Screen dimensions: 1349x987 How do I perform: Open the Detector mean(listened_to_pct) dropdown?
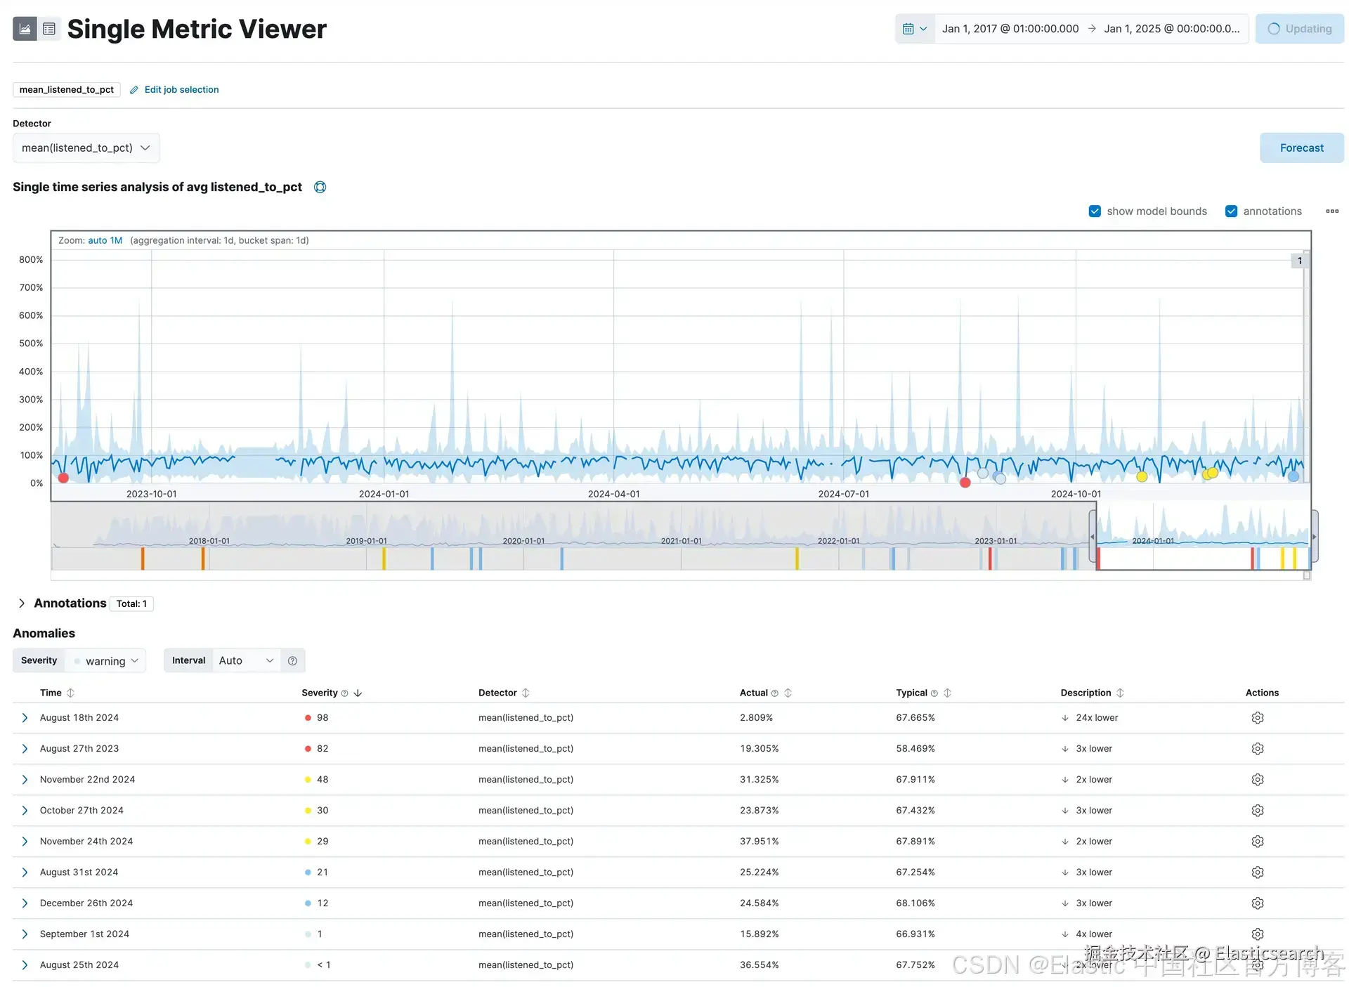pyautogui.click(x=86, y=148)
